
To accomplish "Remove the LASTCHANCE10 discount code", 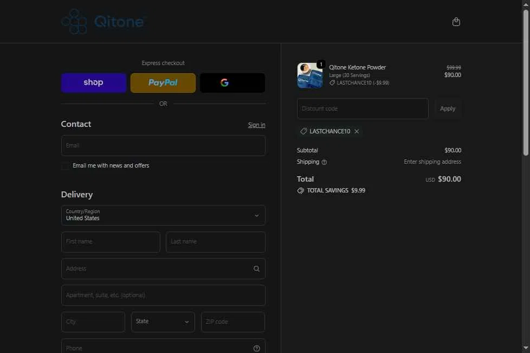I will 357,131.
